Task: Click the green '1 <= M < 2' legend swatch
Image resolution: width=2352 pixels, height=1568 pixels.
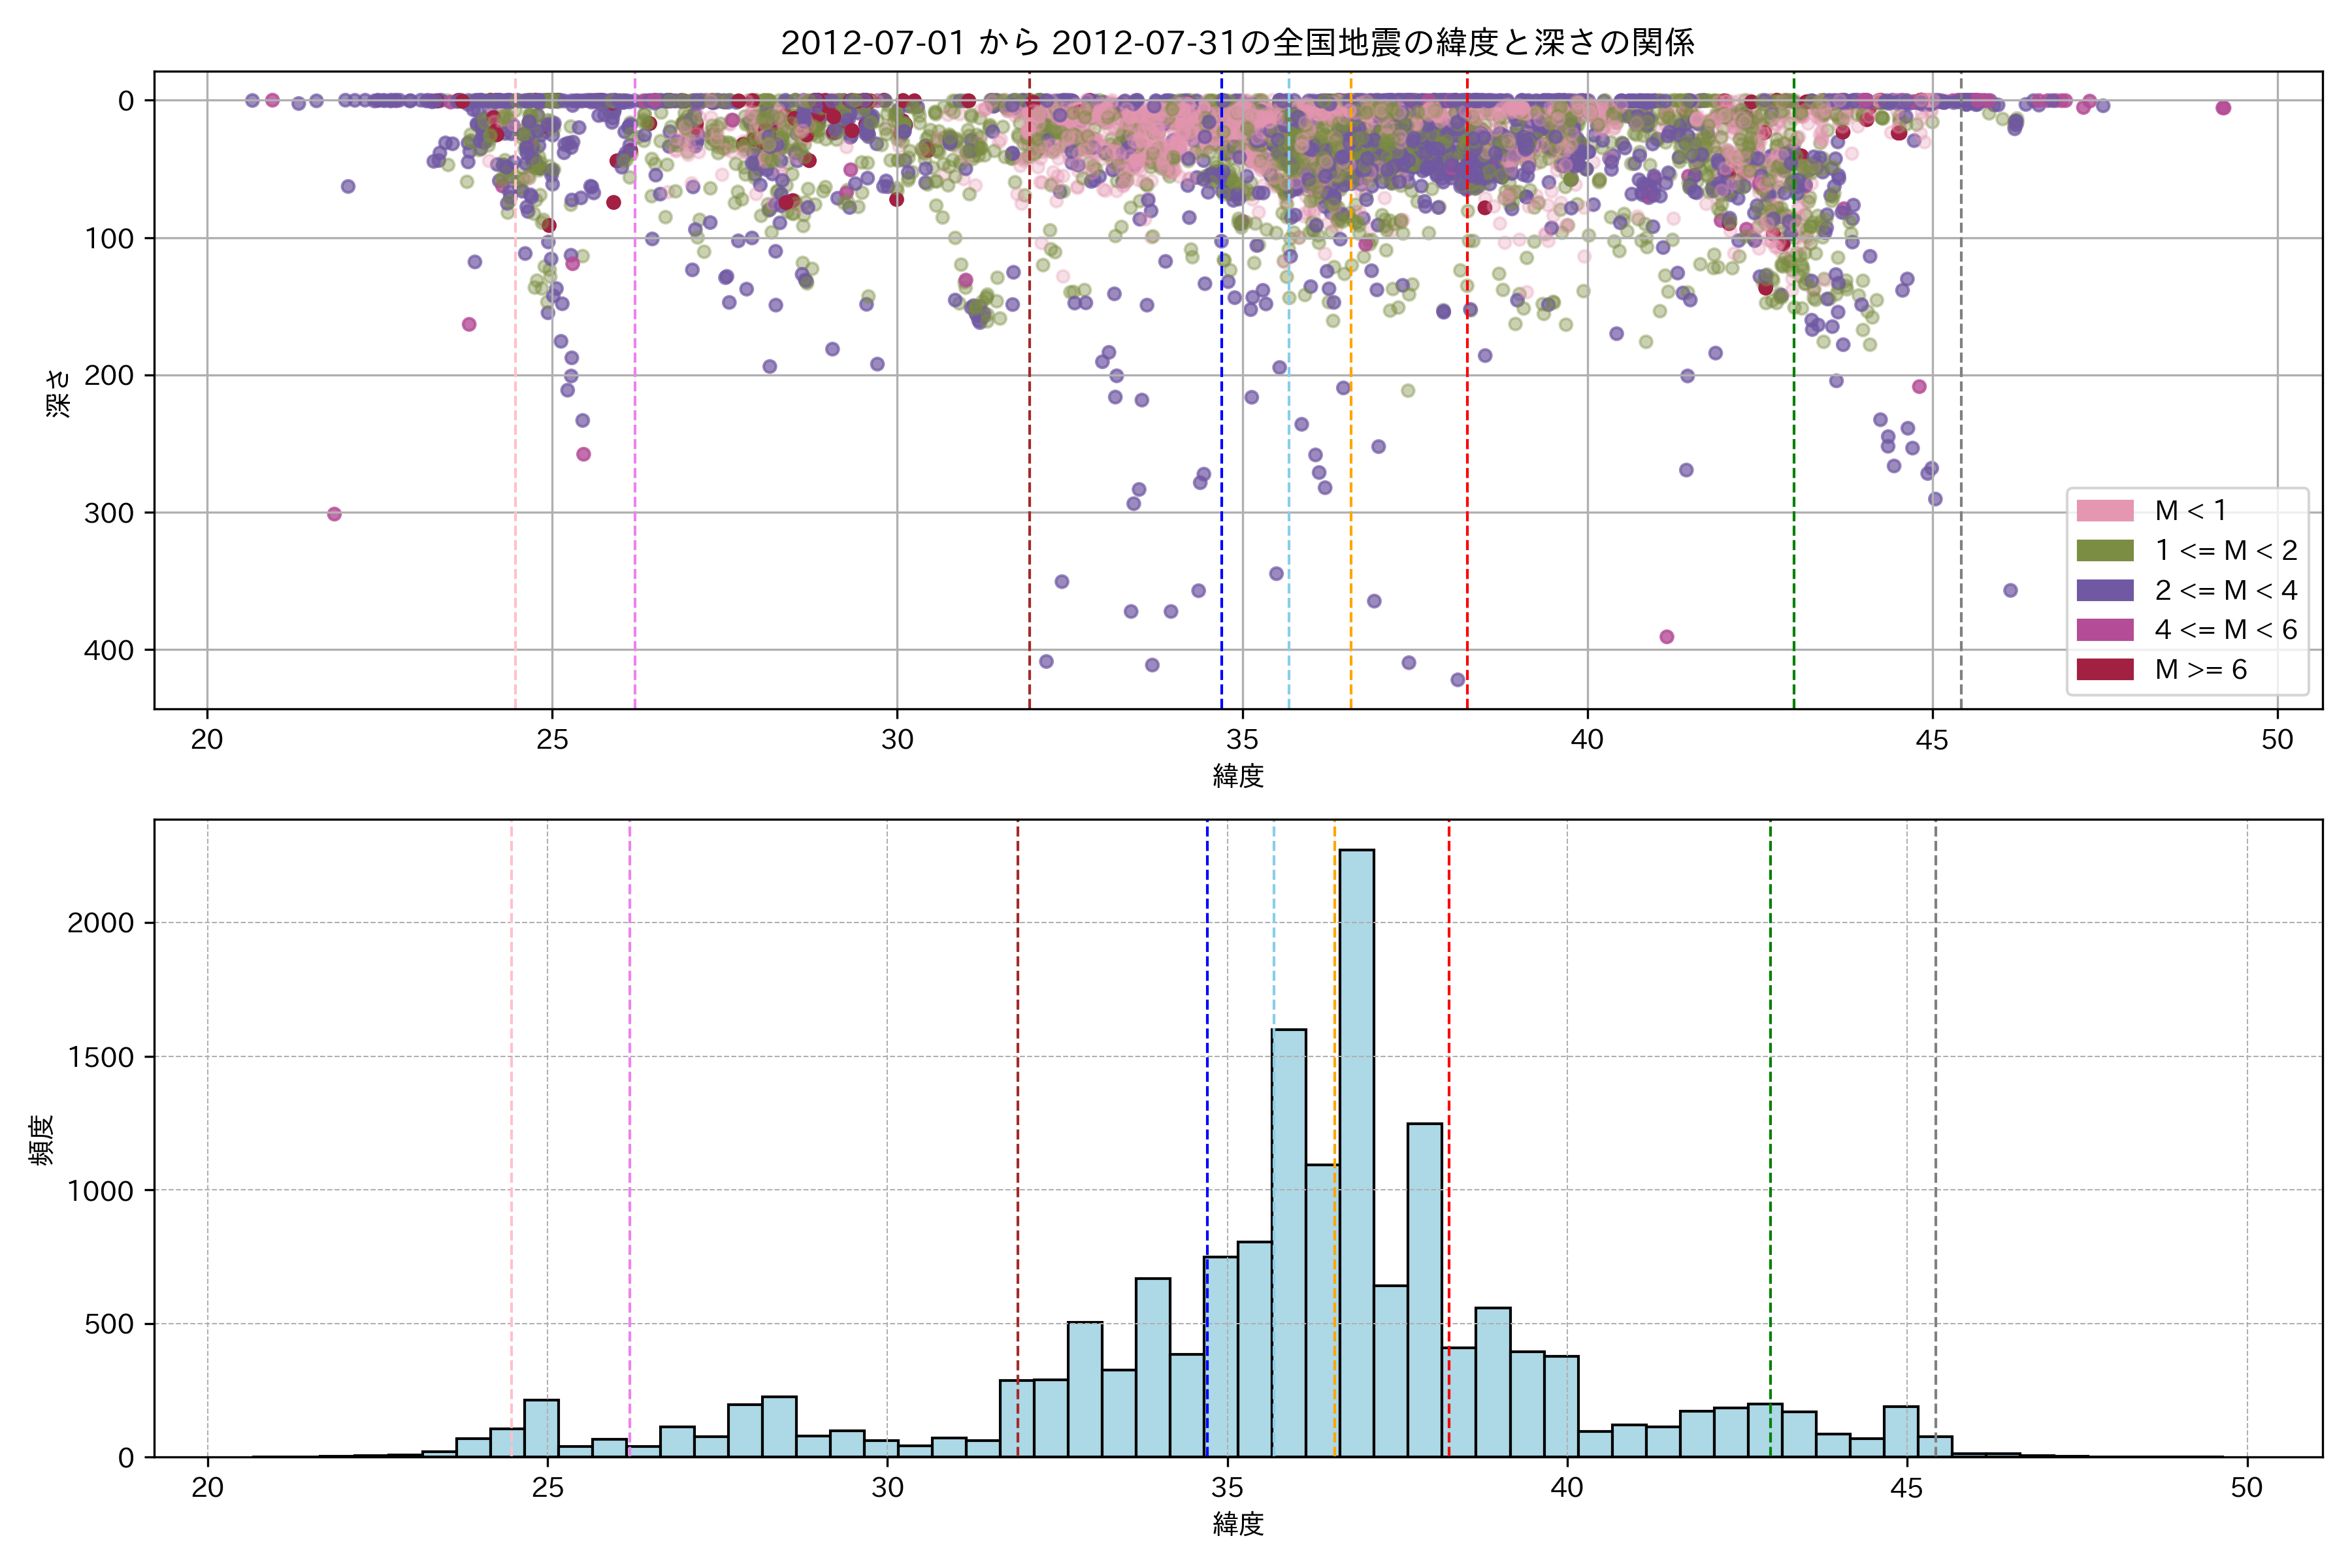Action: 2104,551
